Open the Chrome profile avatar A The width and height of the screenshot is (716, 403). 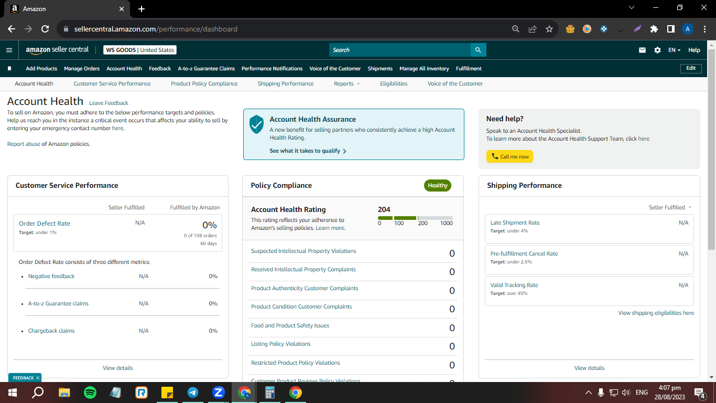coord(688,29)
